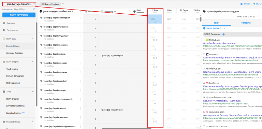Click tag icon of трансфер берлін брюссель row
The width and height of the screenshot is (262, 129).
pos(41,27)
